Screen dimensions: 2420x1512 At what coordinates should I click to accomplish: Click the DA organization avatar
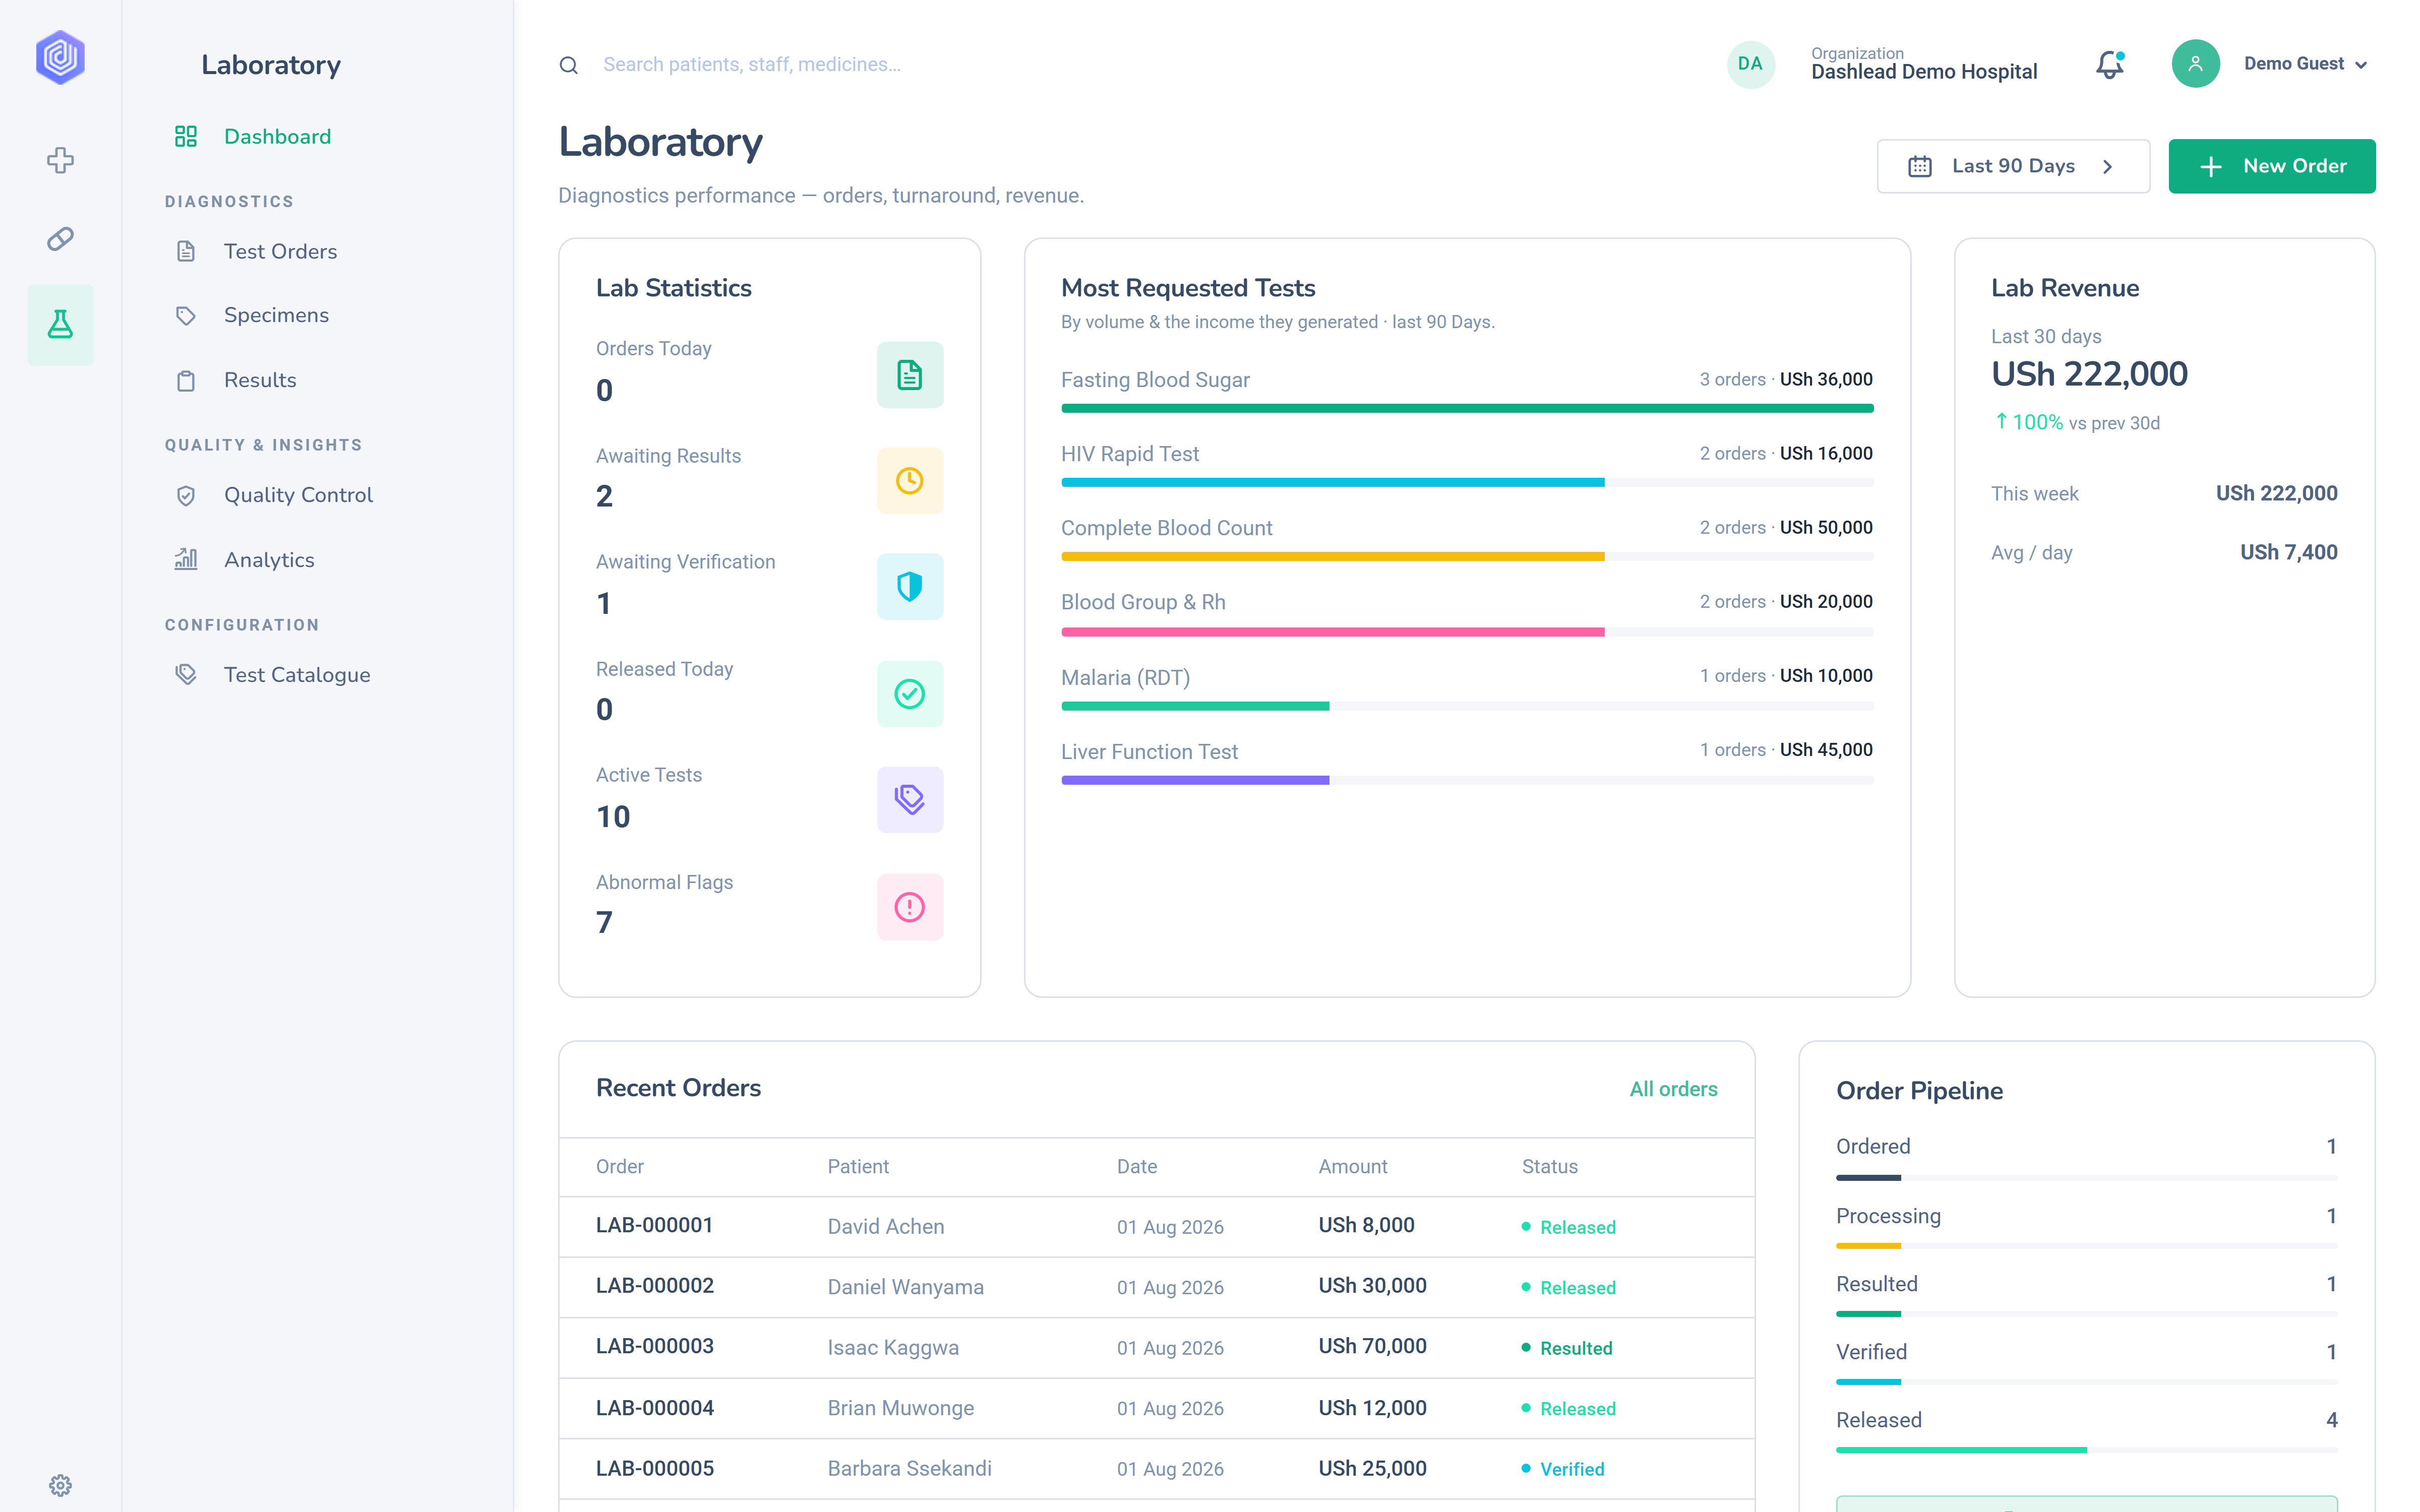pyautogui.click(x=1750, y=64)
